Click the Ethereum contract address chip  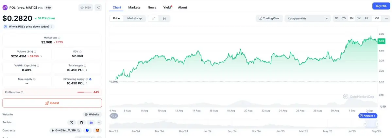click(65, 130)
